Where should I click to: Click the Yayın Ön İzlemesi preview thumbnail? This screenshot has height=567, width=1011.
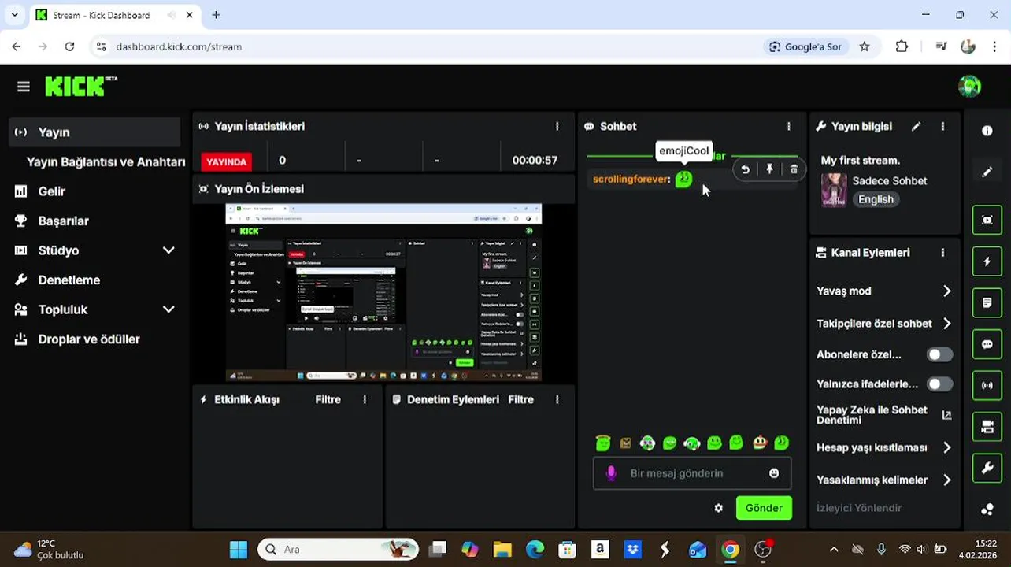[x=383, y=292]
